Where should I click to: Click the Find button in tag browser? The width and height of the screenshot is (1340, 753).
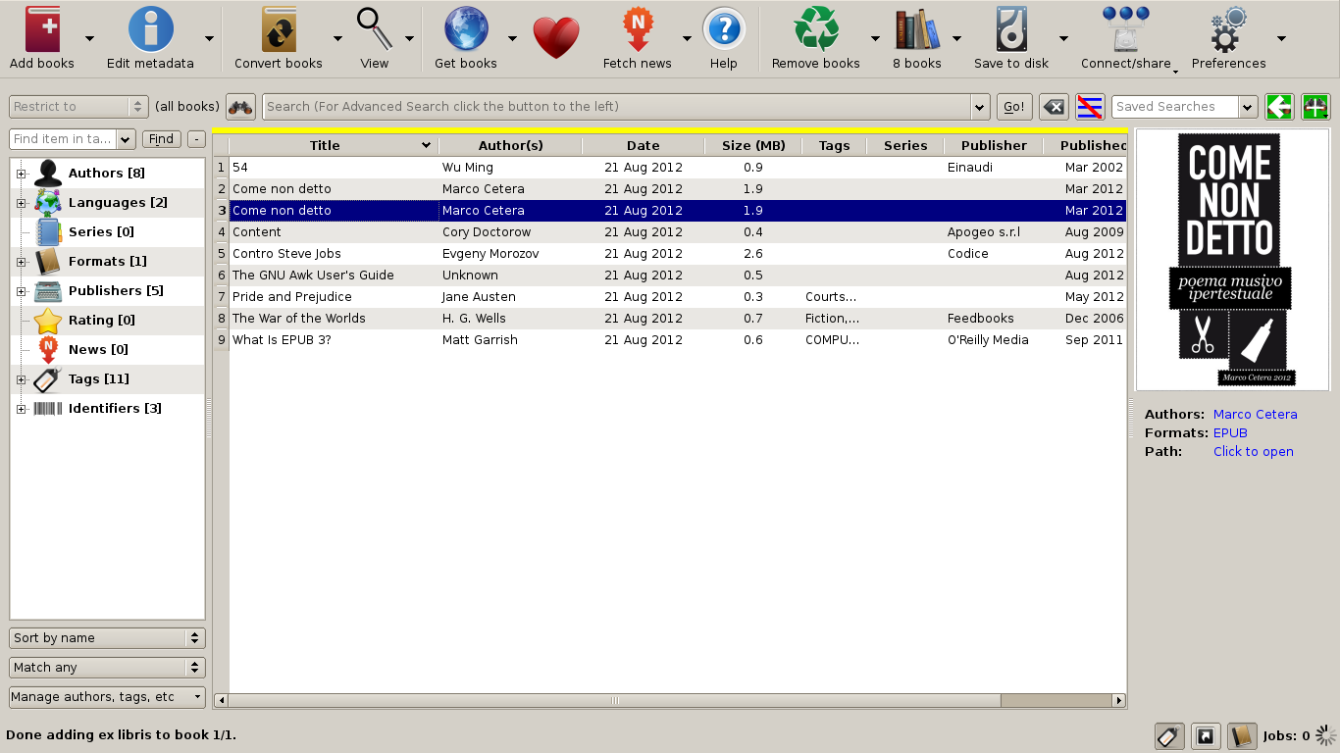click(x=162, y=139)
